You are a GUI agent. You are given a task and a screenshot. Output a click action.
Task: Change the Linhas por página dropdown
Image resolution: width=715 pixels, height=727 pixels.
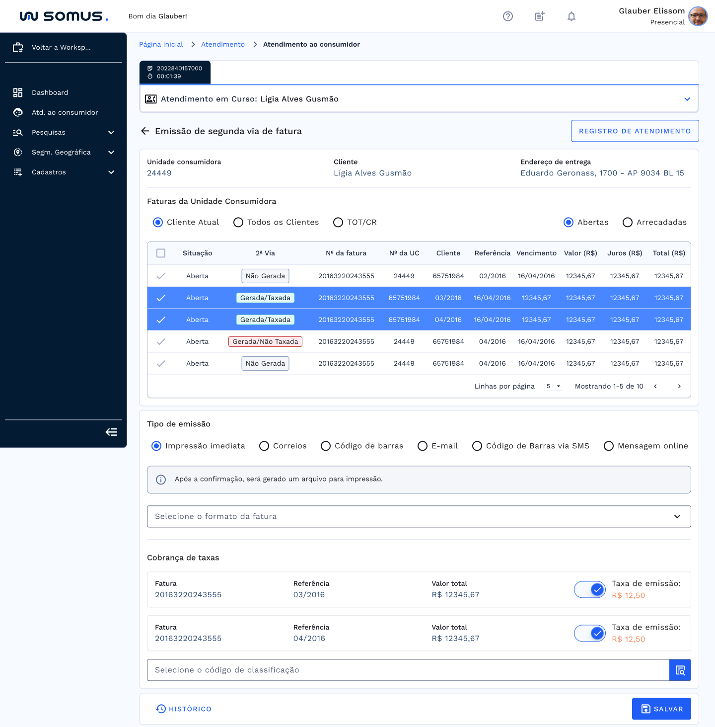click(x=554, y=387)
